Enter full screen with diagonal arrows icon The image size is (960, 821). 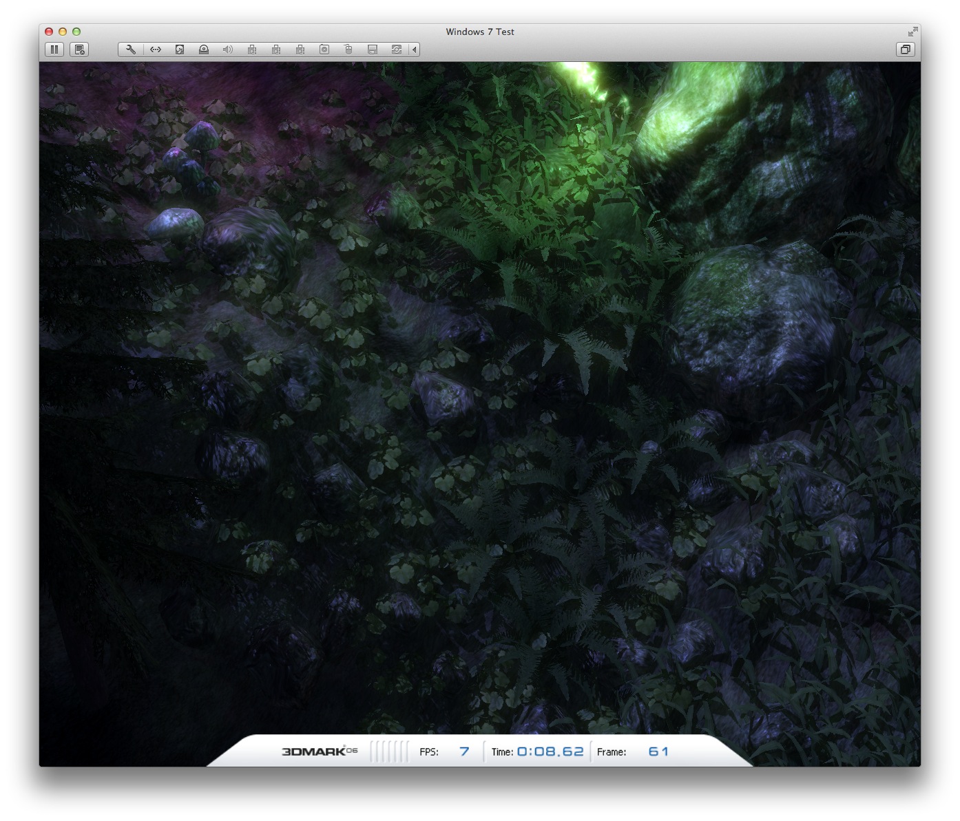912,32
